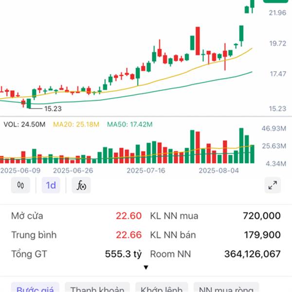Click the 25.63M volume axis label
This screenshot has width=292, height=292.
pyautogui.click(x=274, y=146)
